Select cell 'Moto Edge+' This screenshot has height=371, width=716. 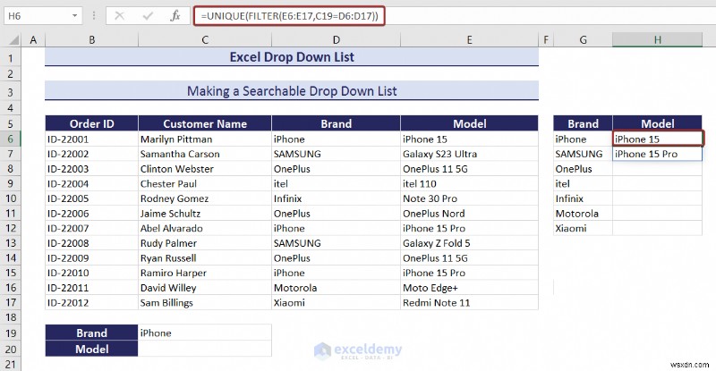pos(469,288)
